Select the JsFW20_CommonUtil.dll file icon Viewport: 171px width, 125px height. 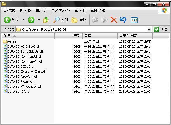point(5,56)
